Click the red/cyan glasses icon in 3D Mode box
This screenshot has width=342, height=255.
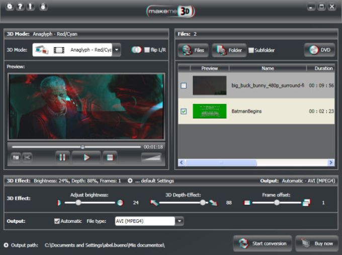coord(42,50)
